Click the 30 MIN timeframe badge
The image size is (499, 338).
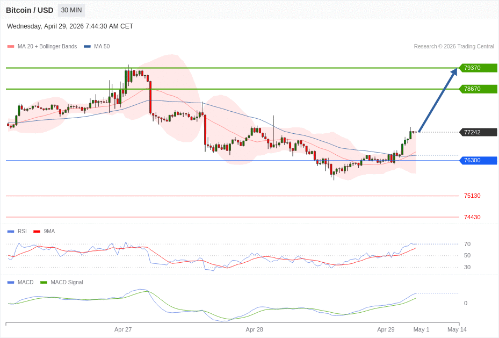[71, 10]
